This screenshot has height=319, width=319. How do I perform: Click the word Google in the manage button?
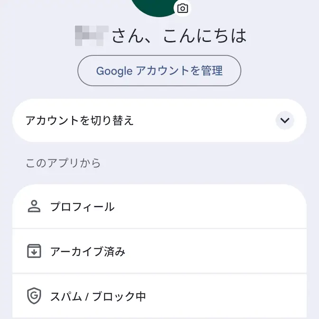coord(114,71)
